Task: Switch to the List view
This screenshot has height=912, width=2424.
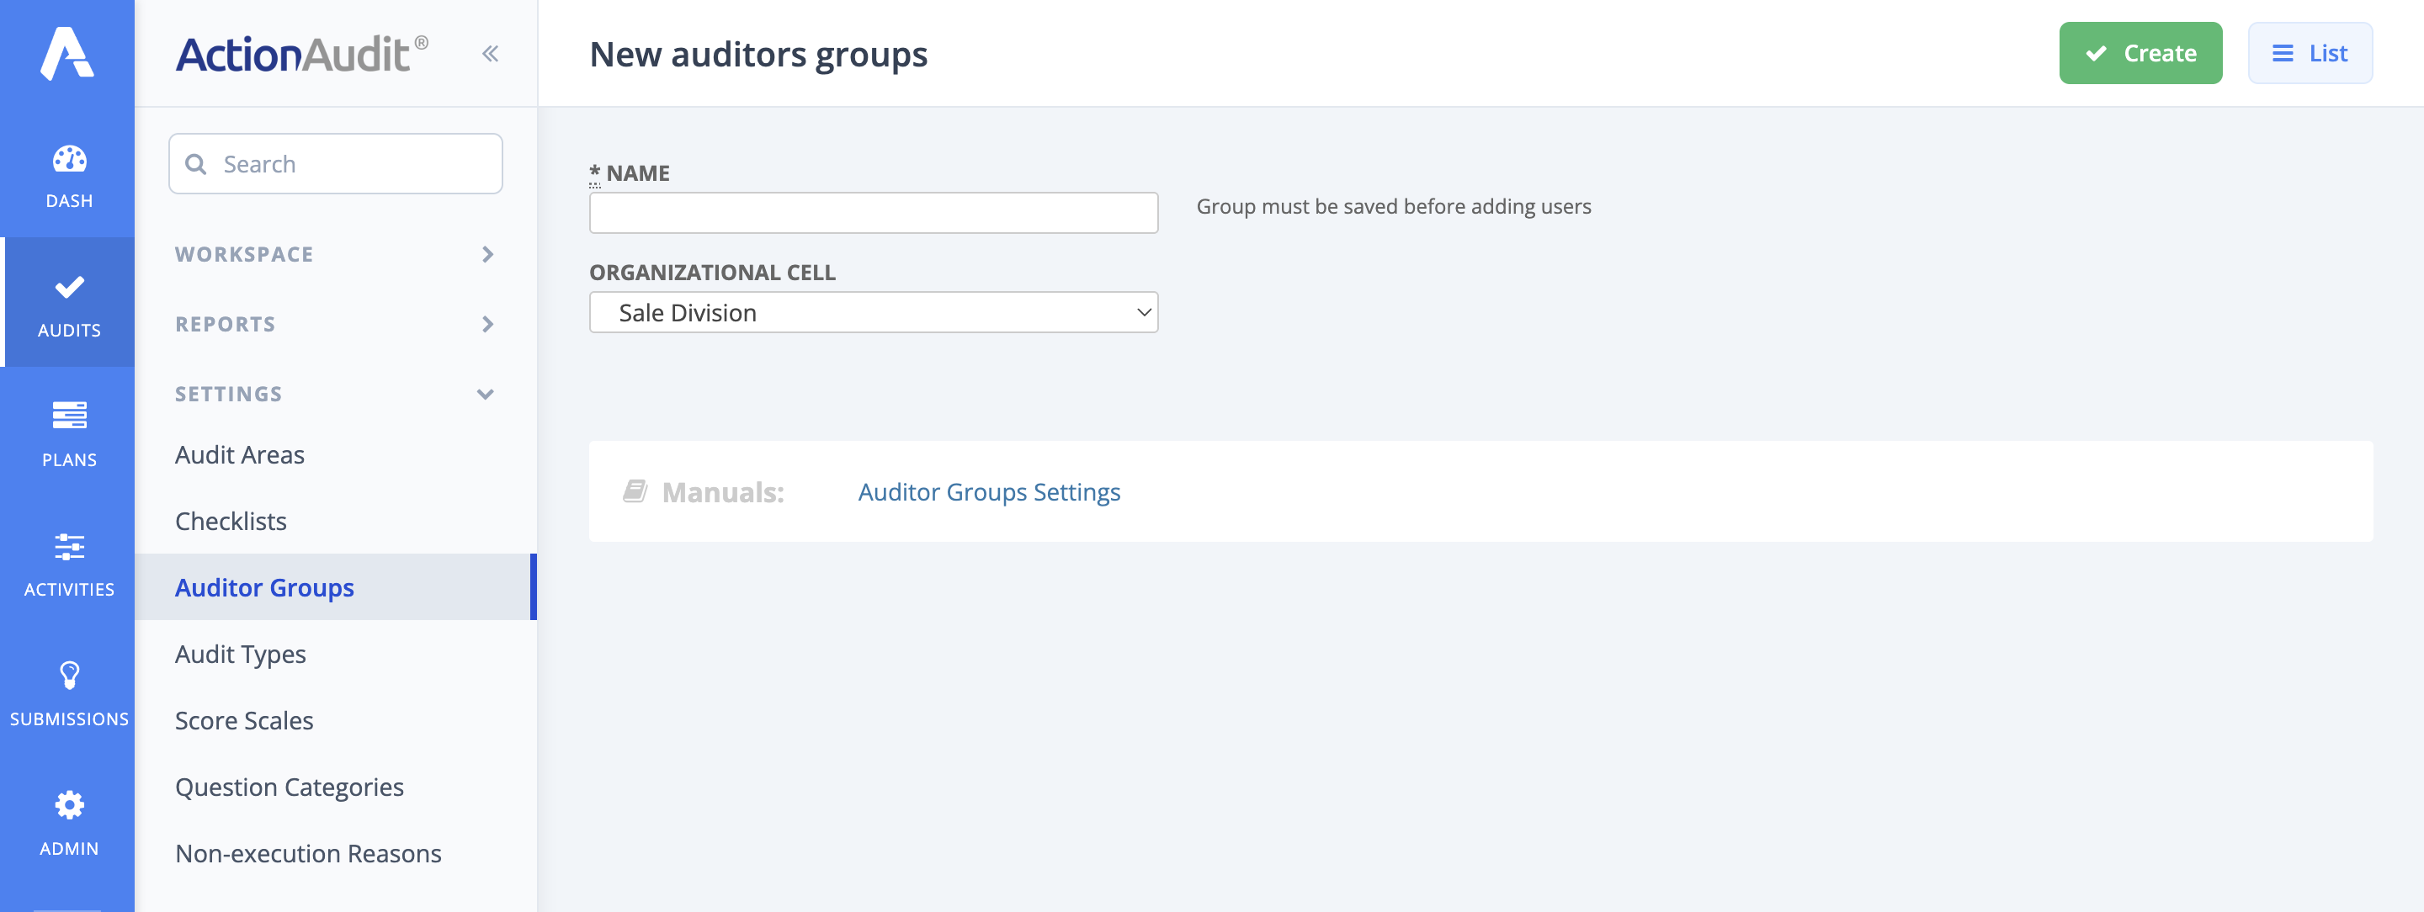Action: (x=2310, y=54)
